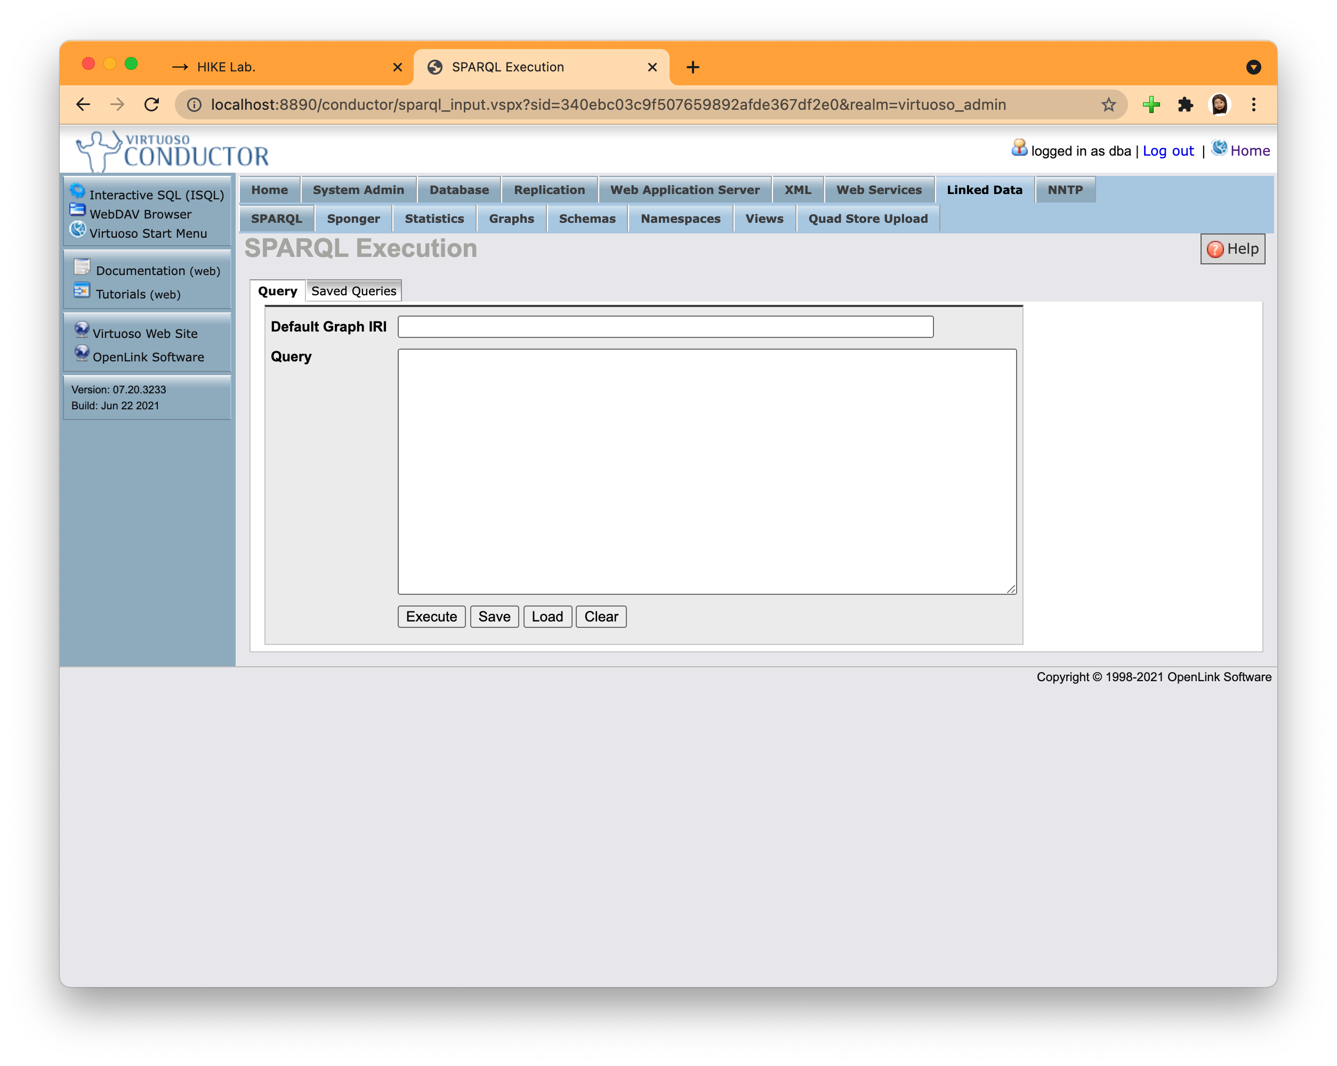This screenshot has width=1337, height=1066.
Task: Open the WebDAV Browser link
Action: [140, 214]
